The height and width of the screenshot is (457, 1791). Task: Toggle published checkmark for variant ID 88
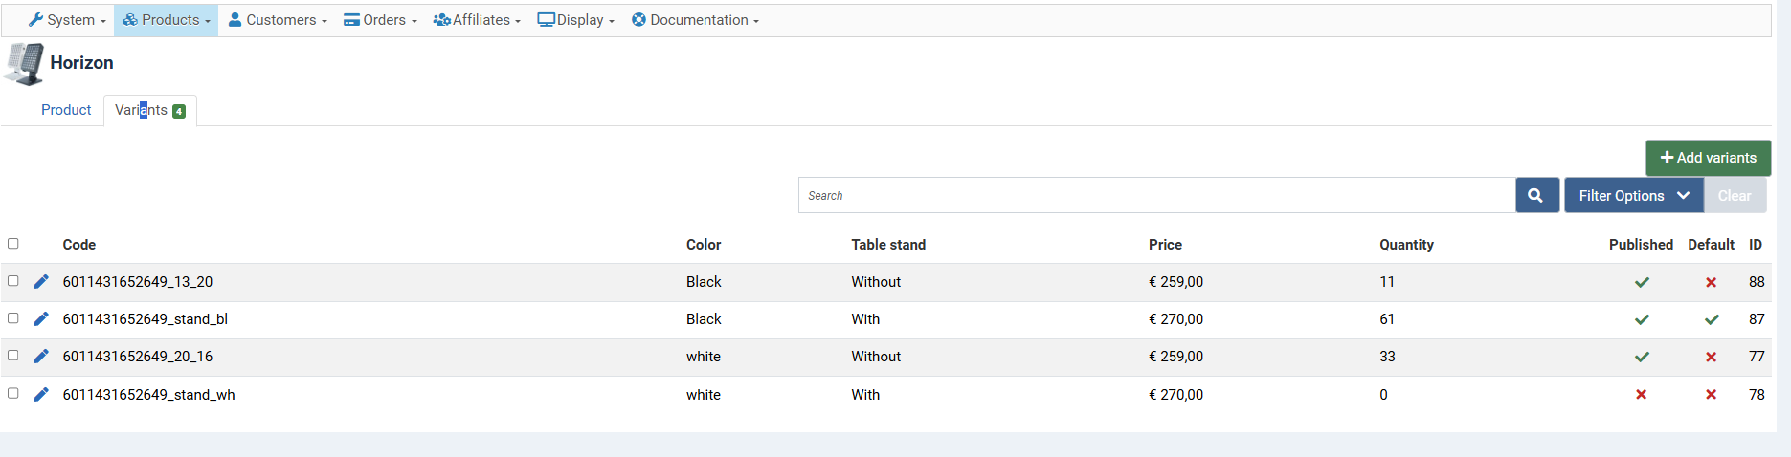click(x=1642, y=282)
